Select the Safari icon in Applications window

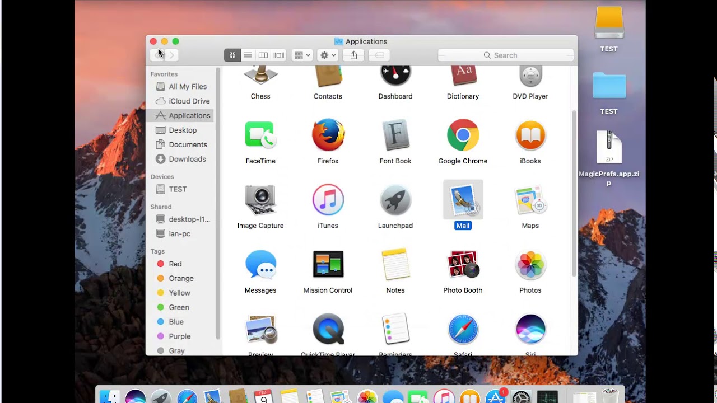coord(463,330)
